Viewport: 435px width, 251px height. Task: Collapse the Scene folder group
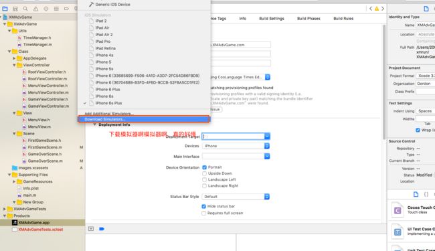click(14, 134)
